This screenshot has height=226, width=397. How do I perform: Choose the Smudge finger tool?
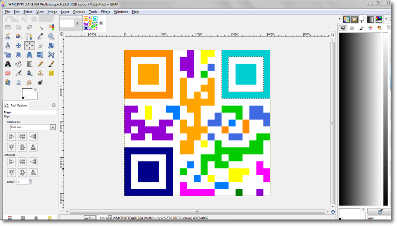(29, 82)
